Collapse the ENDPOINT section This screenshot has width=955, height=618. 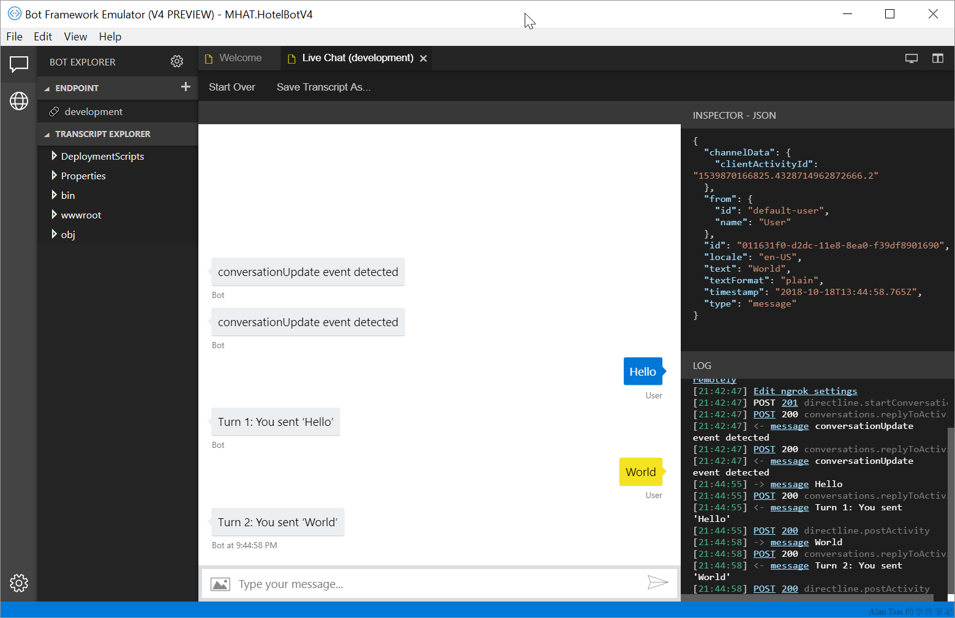[x=47, y=89]
